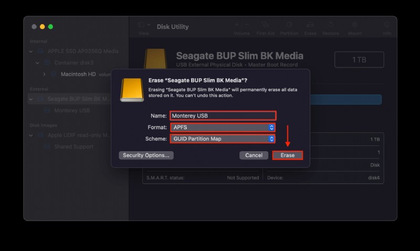Select Shared Support volume in sidebar
420x251 pixels.
tap(74, 147)
